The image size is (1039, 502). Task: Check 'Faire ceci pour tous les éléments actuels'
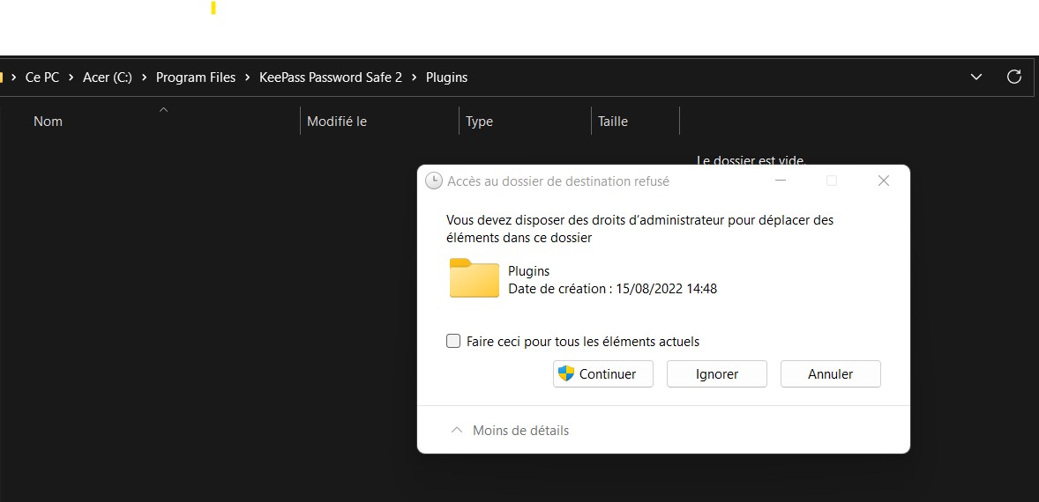tap(453, 341)
